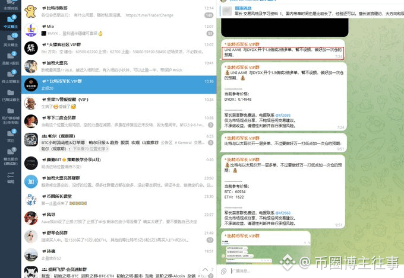Switch to the 中文群主 folder
404x278 pixels.
pos(11,21)
